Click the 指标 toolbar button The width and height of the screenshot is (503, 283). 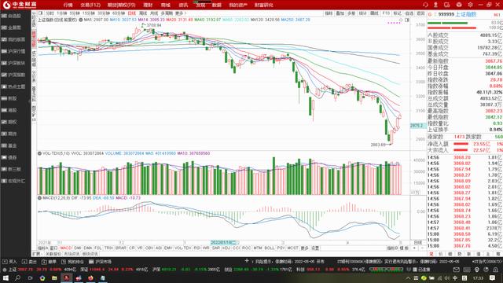329,13
